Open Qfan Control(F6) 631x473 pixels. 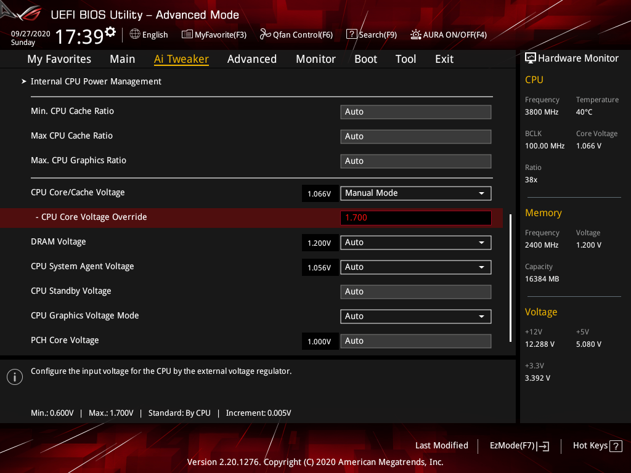click(296, 34)
